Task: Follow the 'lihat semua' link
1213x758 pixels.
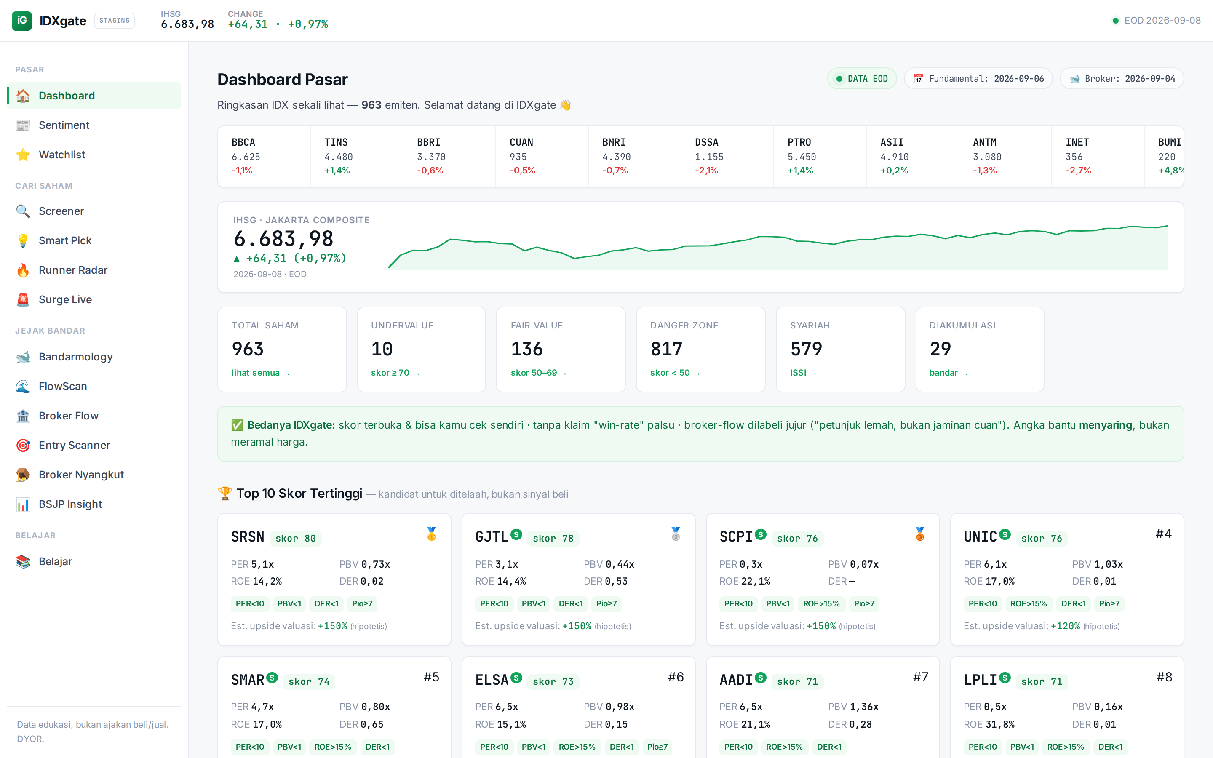Action: (261, 373)
